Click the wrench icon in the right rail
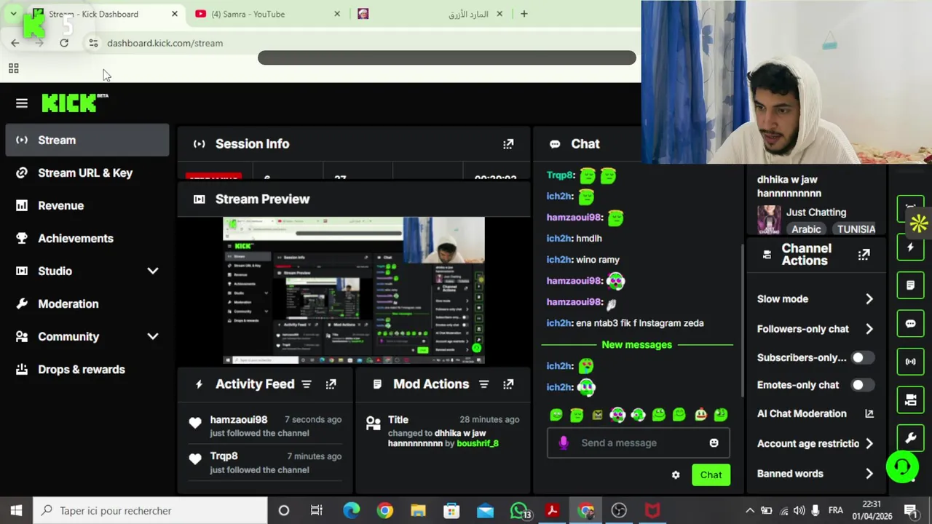Screen dimensions: 932x524 [910, 438]
